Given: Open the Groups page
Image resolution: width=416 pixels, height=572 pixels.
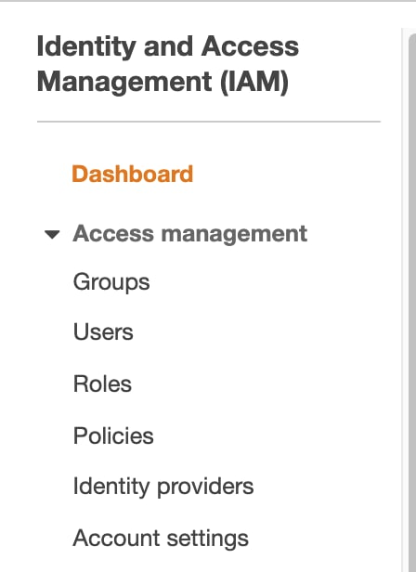Looking at the screenshot, I should [x=111, y=282].
